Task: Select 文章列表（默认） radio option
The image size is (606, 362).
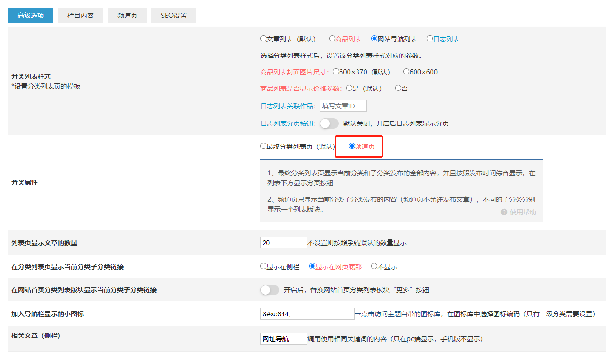Action: pyautogui.click(x=264, y=39)
